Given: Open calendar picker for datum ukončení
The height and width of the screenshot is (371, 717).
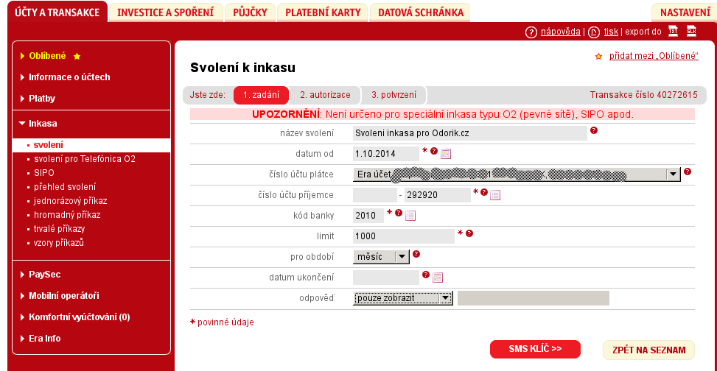Looking at the screenshot, I should [438, 278].
